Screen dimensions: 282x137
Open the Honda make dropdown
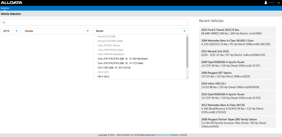(57, 31)
